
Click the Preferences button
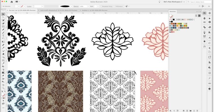coord(119,6)
